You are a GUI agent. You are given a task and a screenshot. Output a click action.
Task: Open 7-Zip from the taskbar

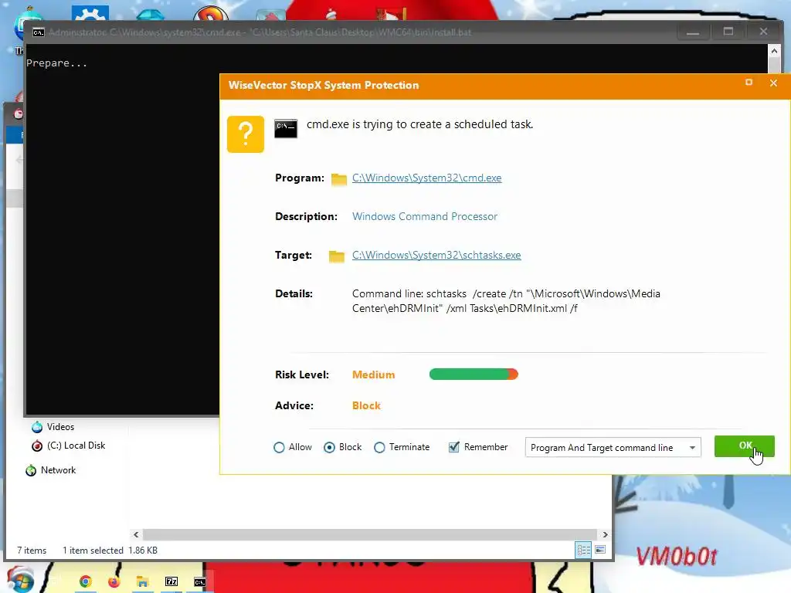[x=171, y=582]
